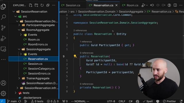Open the Search view in activity bar
The width and height of the screenshot is (184, 103).
[x=3, y=17]
